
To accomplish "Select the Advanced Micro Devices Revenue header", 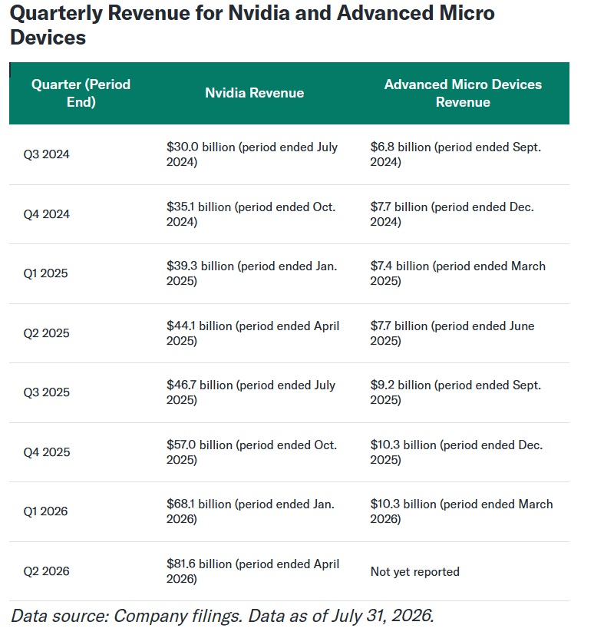I will 463,93.
